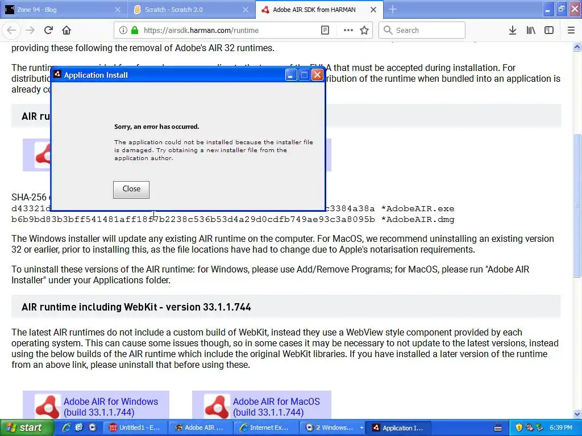Click the yellow security shield tray icon

[519, 427]
